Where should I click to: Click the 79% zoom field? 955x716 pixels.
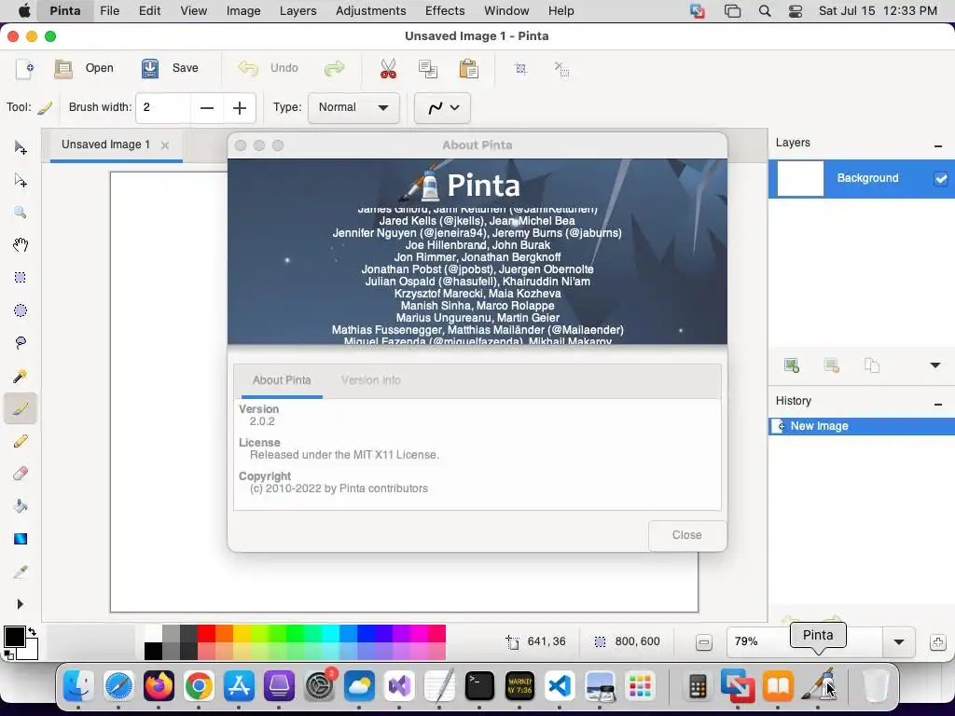coord(804,641)
